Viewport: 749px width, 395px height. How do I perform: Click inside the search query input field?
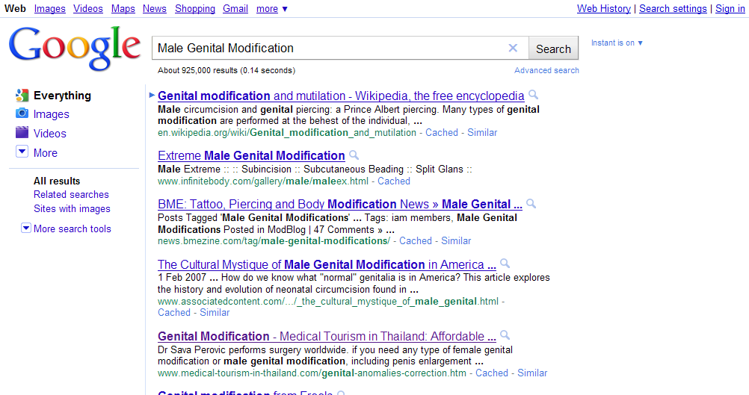click(x=329, y=49)
